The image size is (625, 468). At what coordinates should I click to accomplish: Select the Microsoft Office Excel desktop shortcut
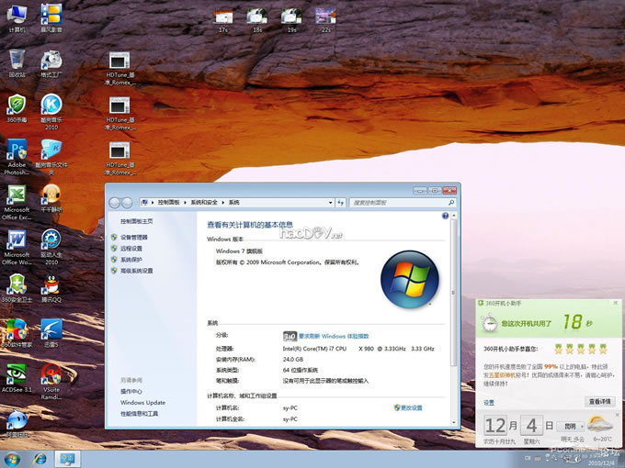click(17, 196)
